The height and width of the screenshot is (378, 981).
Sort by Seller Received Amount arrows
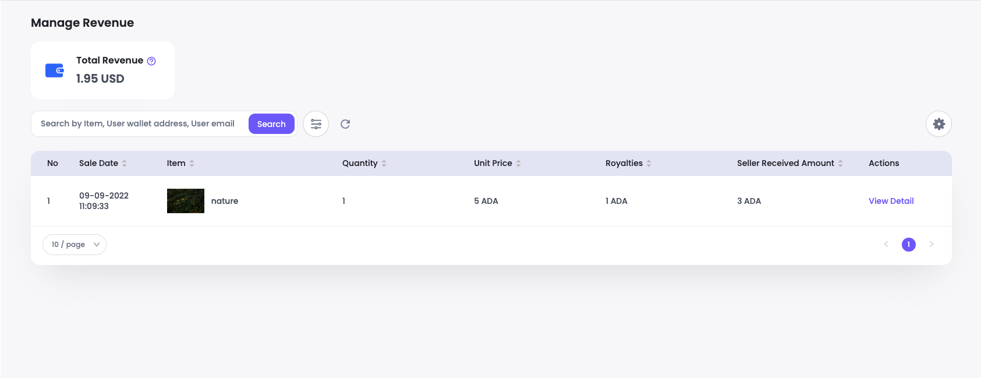coord(840,164)
